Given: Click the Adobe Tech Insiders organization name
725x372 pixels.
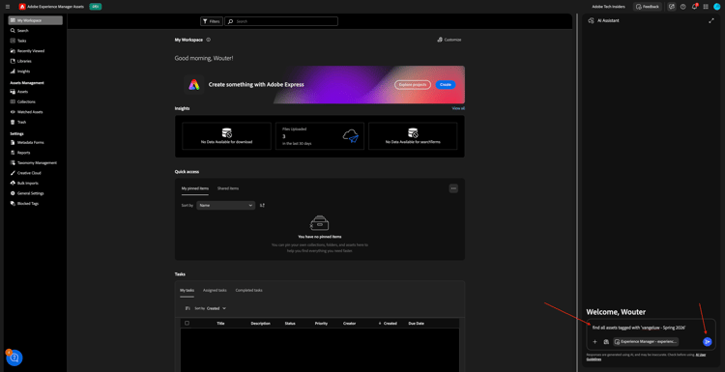Looking at the screenshot, I should pos(607,7).
